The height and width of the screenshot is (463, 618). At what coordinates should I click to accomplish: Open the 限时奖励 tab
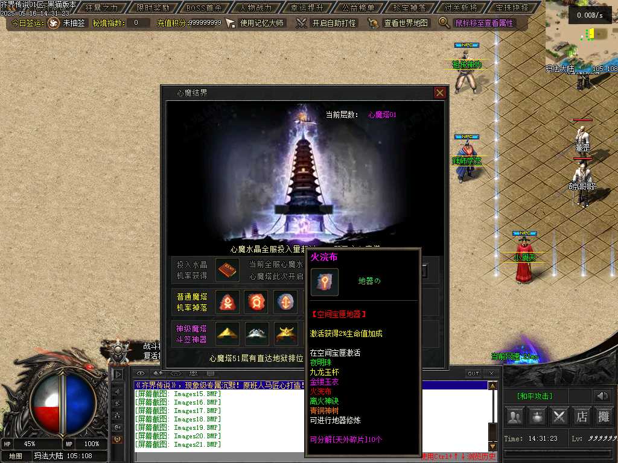point(153,7)
